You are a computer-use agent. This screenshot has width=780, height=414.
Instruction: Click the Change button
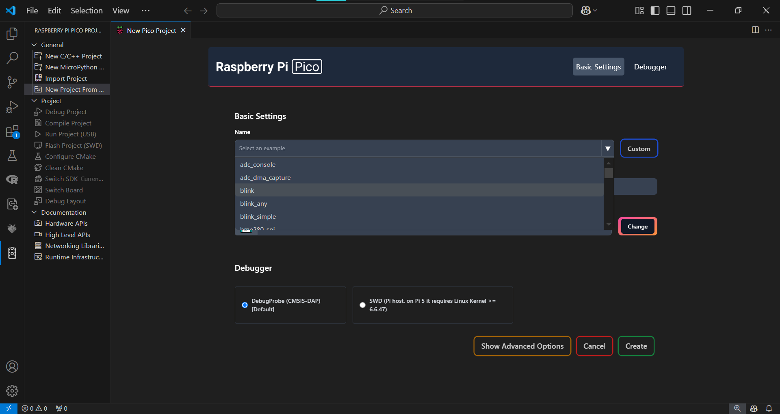coord(637,226)
